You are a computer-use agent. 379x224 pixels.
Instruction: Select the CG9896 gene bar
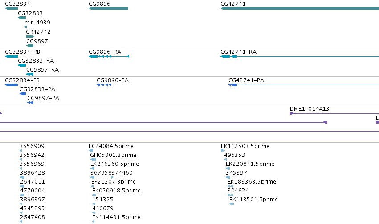(x=108, y=8)
